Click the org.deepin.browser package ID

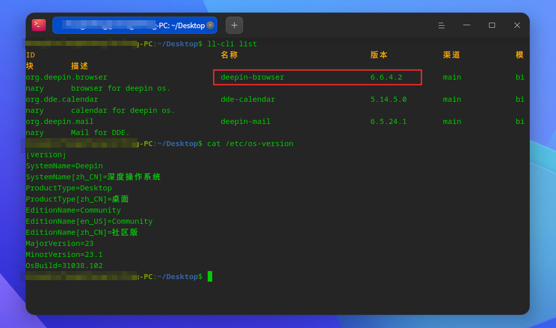point(67,77)
